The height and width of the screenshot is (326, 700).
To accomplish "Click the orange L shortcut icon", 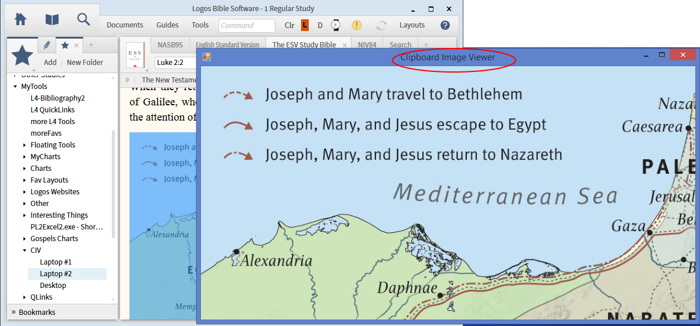I will (305, 25).
